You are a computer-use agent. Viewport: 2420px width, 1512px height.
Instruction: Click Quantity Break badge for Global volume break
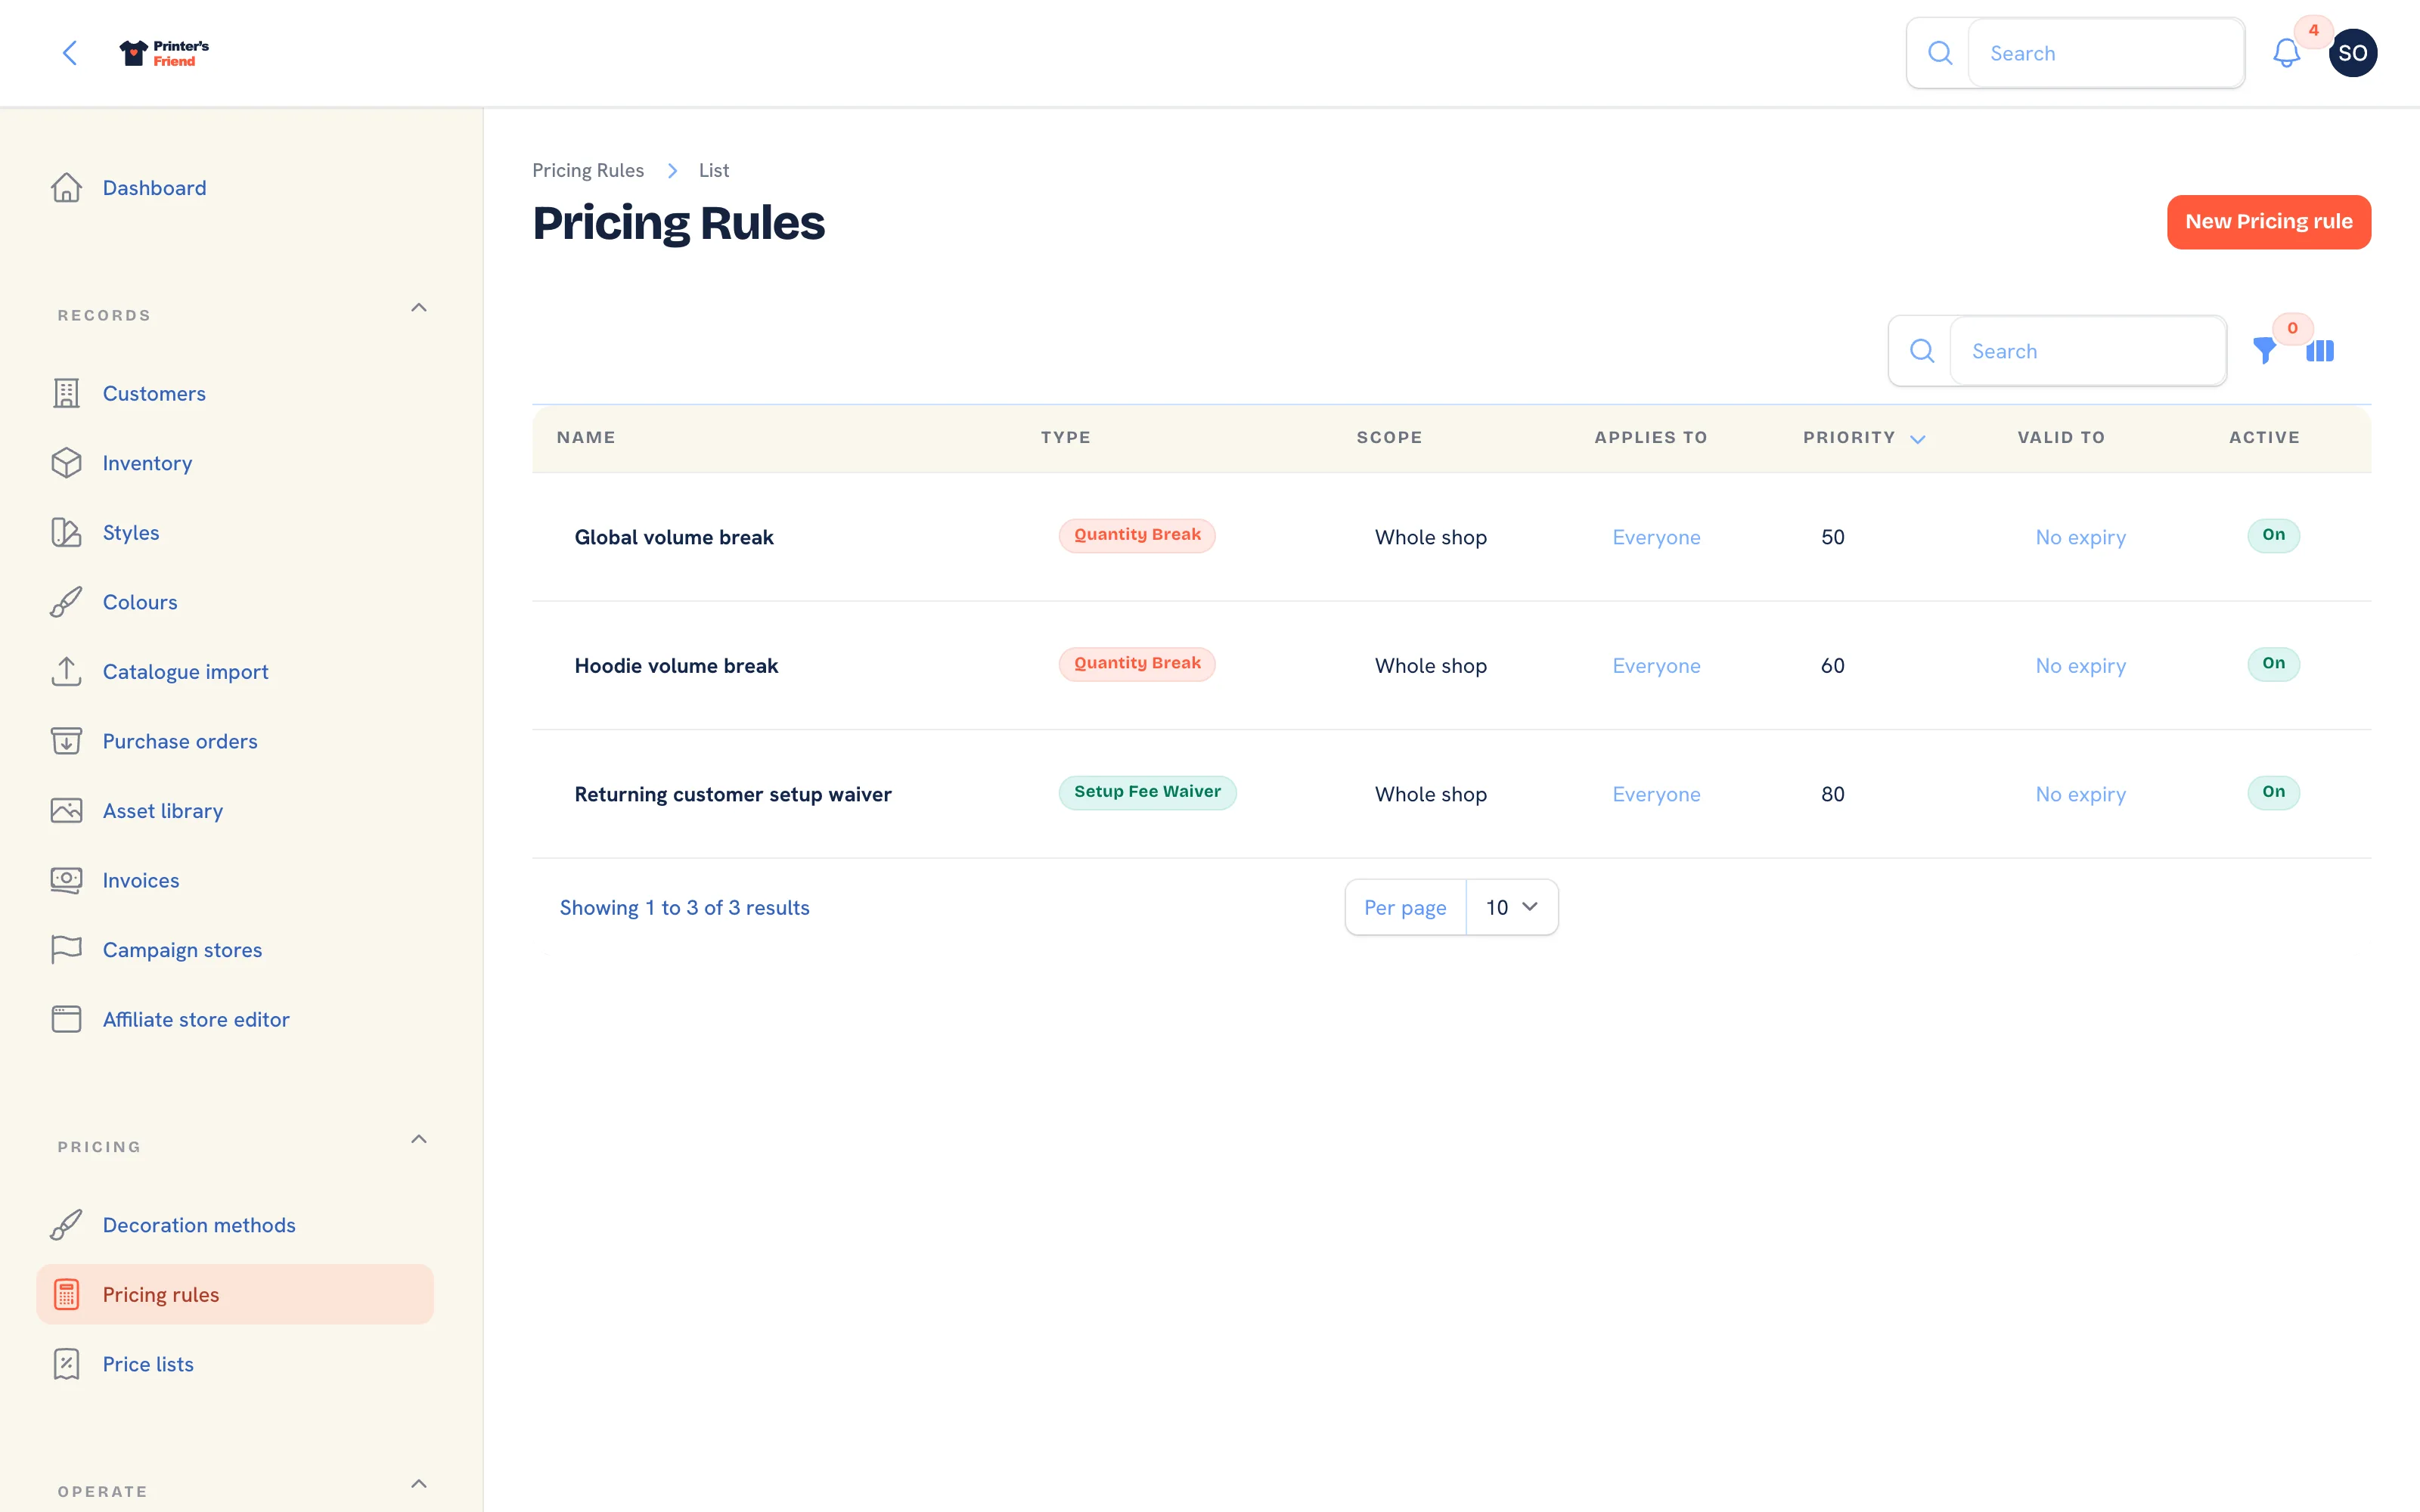(1137, 535)
